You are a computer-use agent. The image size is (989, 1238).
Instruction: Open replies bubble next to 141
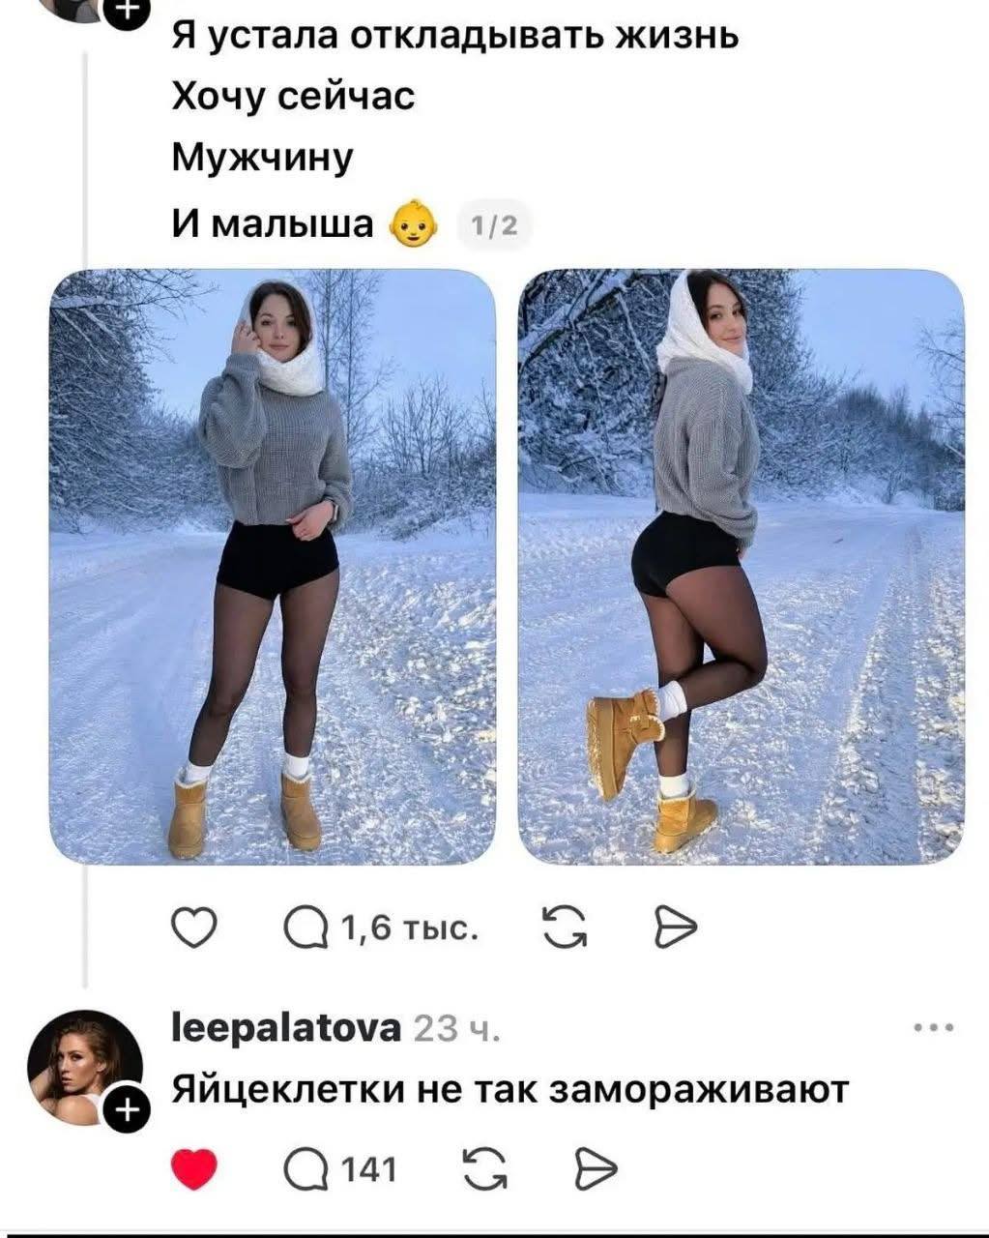point(305,1169)
